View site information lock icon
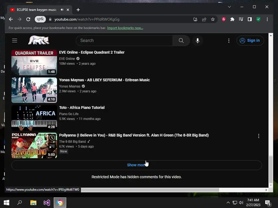Viewport: 278px width, 208px height. point(50,19)
